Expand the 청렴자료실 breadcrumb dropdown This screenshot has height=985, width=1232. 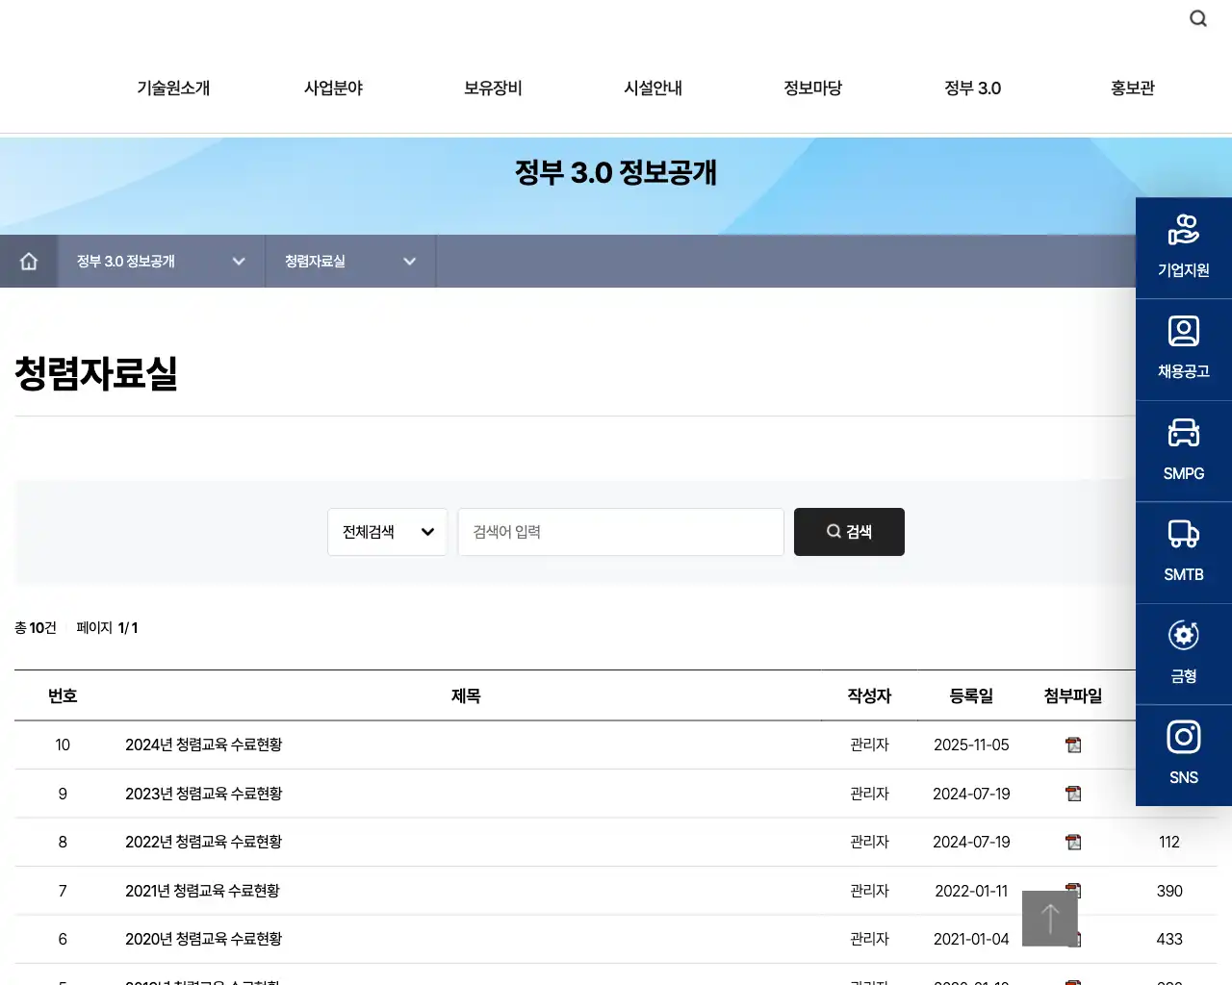(409, 261)
